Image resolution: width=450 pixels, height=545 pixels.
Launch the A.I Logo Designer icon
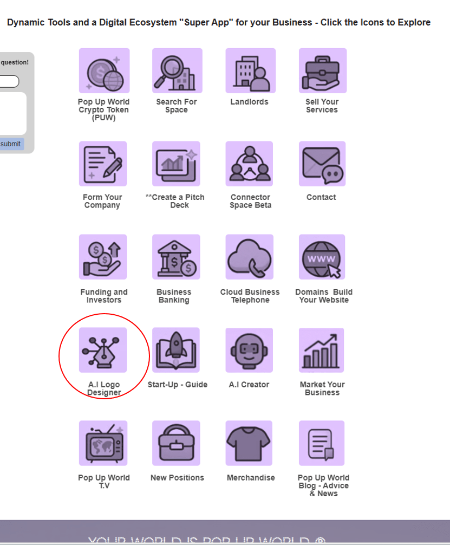(x=103, y=350)
